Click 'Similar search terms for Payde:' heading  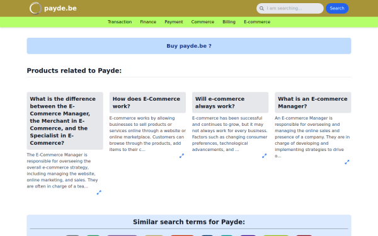point(189,222)
